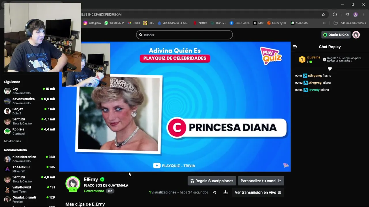Click the Conversando category link below ElEmy
Image resolution: width=369 pixels, height=207 pixels.
94,191
